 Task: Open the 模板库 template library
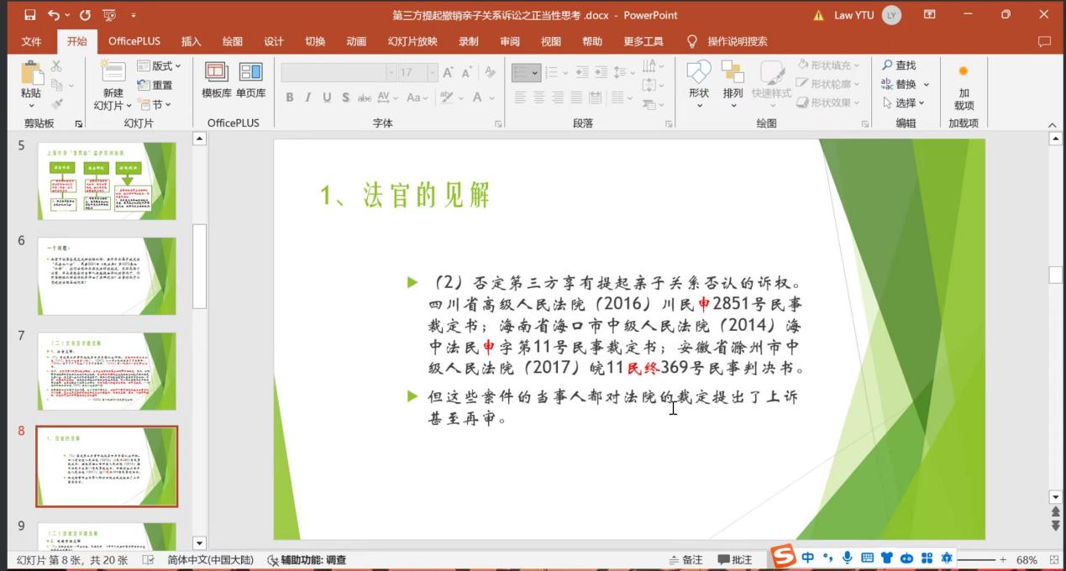(x=217, y=81)
